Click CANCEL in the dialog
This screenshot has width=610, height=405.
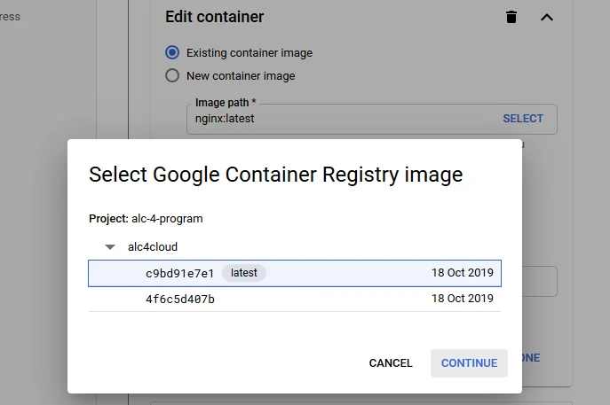(x=391, y=363)
